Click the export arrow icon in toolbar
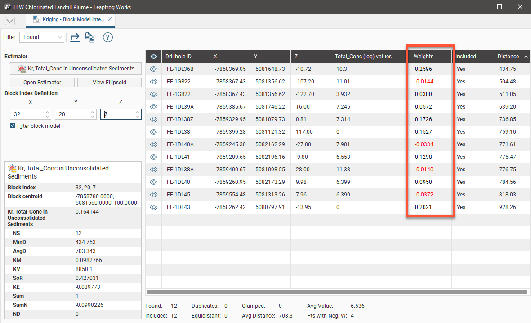 [x=75, y=37]
